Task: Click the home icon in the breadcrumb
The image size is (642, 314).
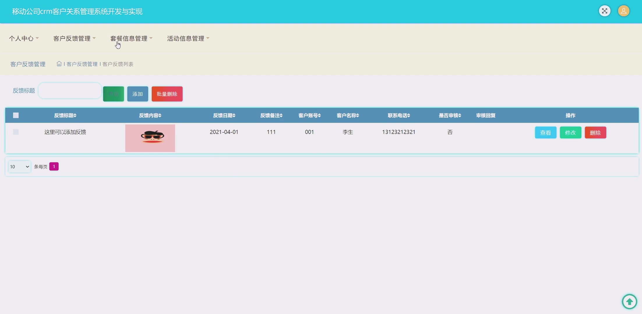Action: pos(59,64)
